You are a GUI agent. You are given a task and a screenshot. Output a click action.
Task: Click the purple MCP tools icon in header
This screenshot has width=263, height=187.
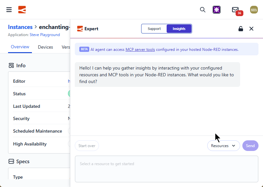pyautogui.click(x=217, y=10)
